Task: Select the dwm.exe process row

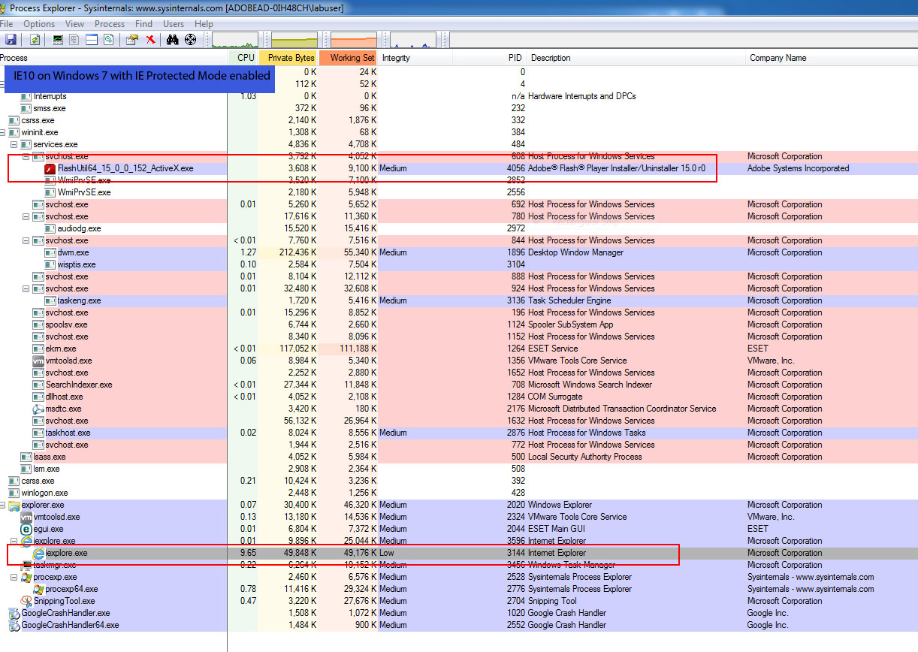Action: coord(459,252)
